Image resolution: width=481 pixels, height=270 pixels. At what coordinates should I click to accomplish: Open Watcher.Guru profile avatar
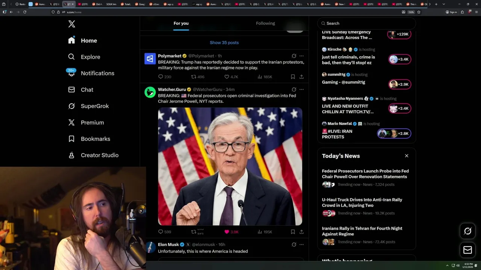pyautogui.click(x=150, y=92)
